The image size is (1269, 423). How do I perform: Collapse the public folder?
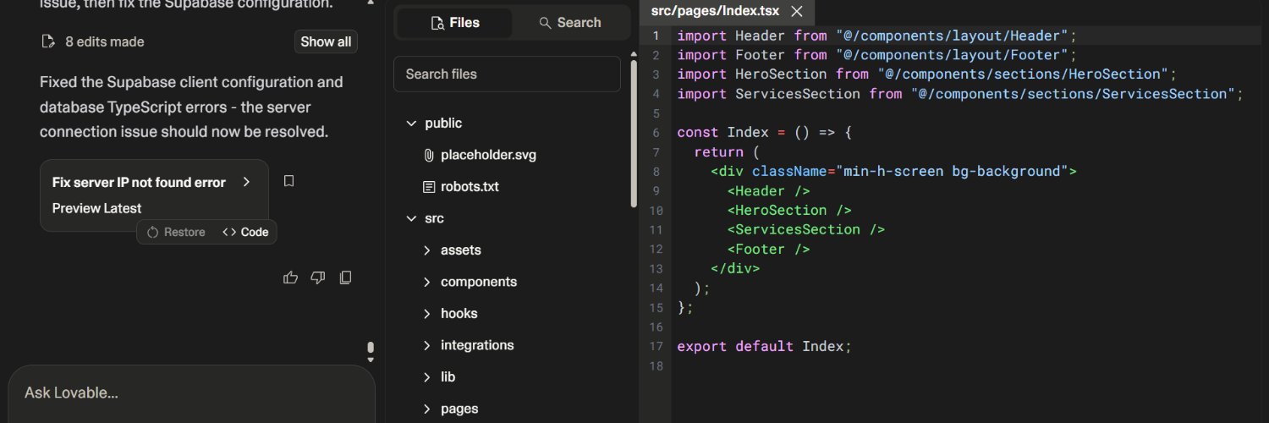tap(411, 124)
